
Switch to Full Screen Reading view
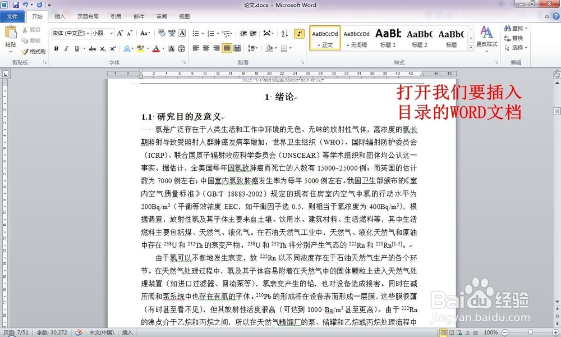(x=452, y=333)
